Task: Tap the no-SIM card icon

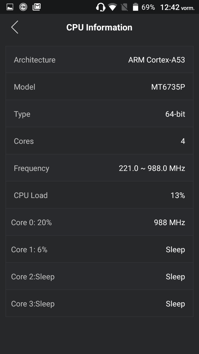Action: (124, 7)
